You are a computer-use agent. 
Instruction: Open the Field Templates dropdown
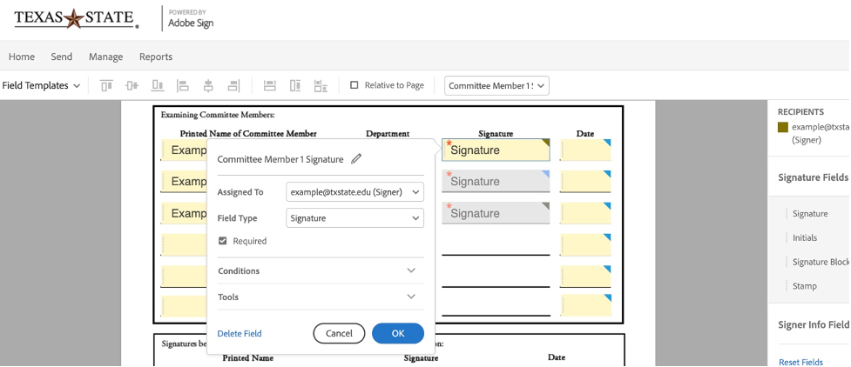(x=41, y=85)
